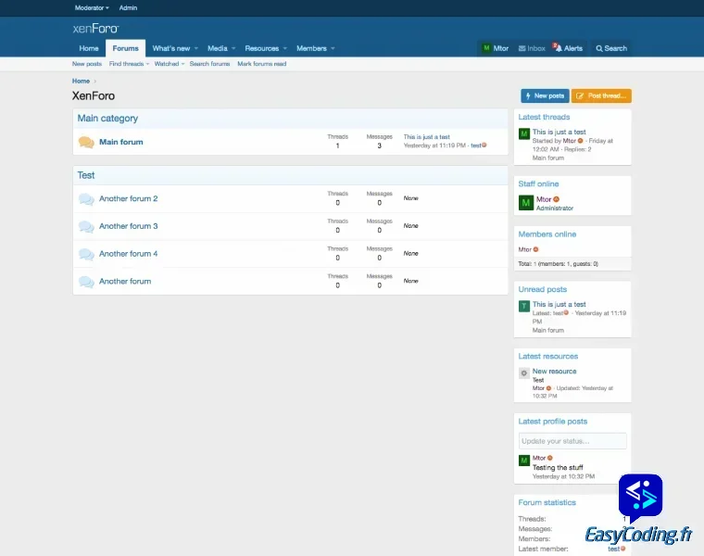This screenshot has height=556, width=704.
Task: Open the Another forum 4 link
Action: click(129, 254)
